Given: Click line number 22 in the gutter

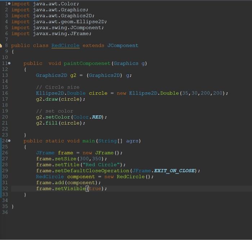Looking at the screenshot, I should click(x=5, y=129).
